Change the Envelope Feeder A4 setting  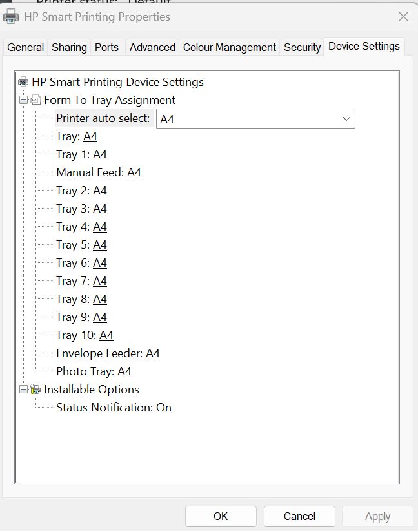click(152, 353)
